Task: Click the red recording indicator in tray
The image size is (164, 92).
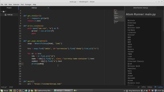Action: (x=149, y=91)
